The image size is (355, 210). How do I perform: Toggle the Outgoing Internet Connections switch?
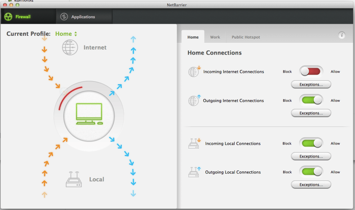click(311, 100)
